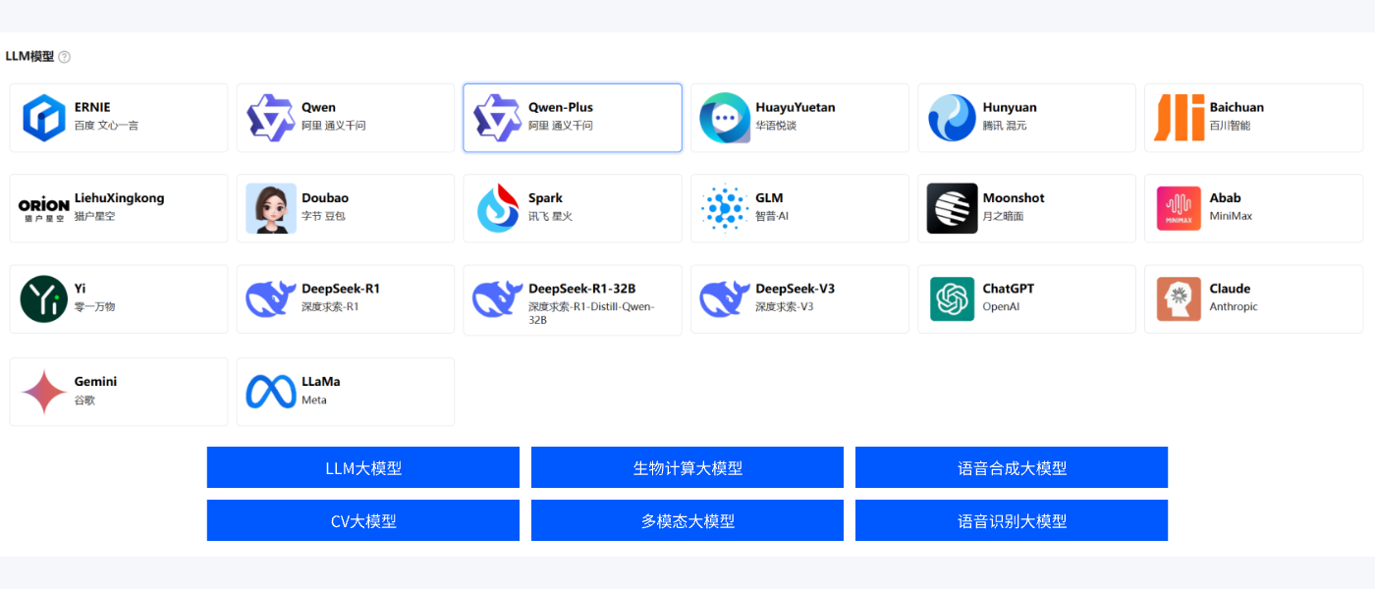The height and width of the screenshot is (589, 1375).
Task: Choose the DeepSeek-R1-32B model card
Action: pyautogui.click(x=573, y=299)
